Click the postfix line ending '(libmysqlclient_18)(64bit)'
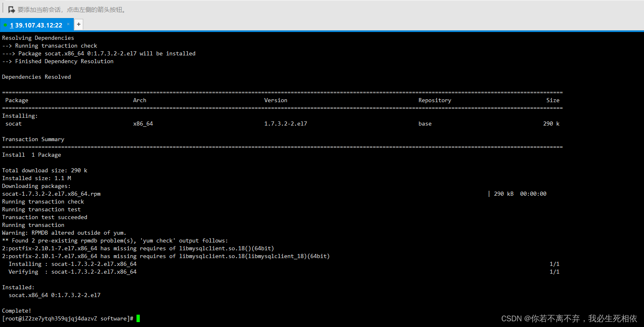The width and height of the screenshot is (644, 327). click(166, 256)
